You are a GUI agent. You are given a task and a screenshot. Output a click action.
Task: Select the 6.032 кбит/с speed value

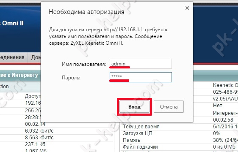(39, 130)
